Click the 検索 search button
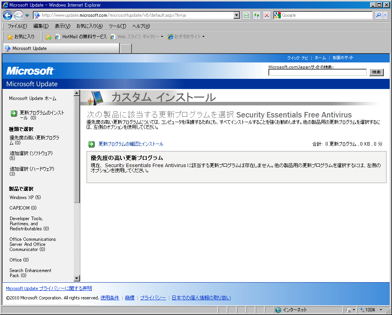The width and height of the screenshot is (392, 315). point(376,72)
